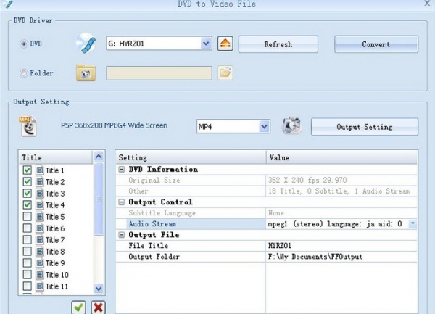Image resolution: width=435 pixels, height=314 pixels.
Task: Open the DVD drive G: HYRZ01 dropdown
Action: [206, 44]
